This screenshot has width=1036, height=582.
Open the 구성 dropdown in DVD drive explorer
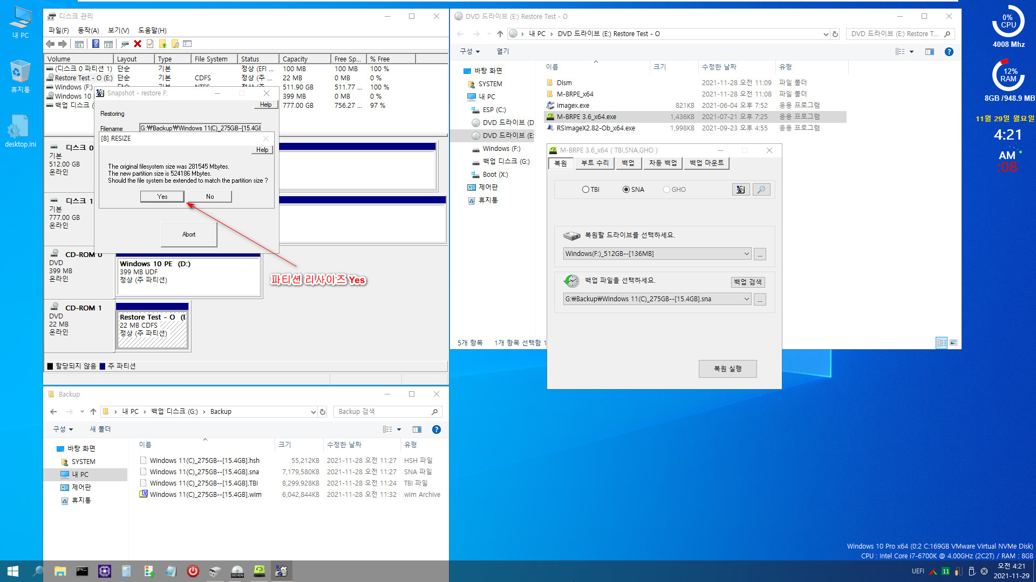coord(469,51)
